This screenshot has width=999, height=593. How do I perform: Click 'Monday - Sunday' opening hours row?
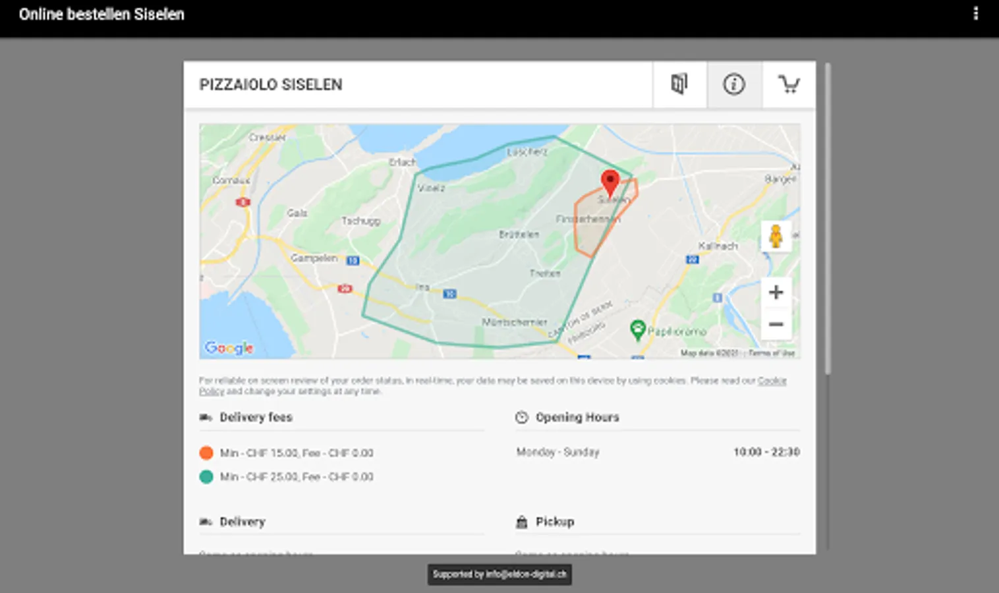[658, 452]
